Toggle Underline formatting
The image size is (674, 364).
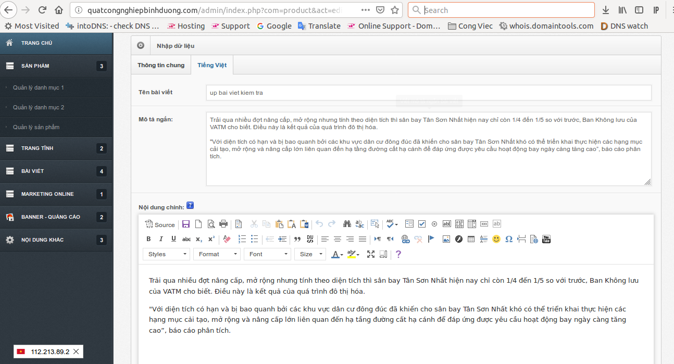click(x=173, y=239)
